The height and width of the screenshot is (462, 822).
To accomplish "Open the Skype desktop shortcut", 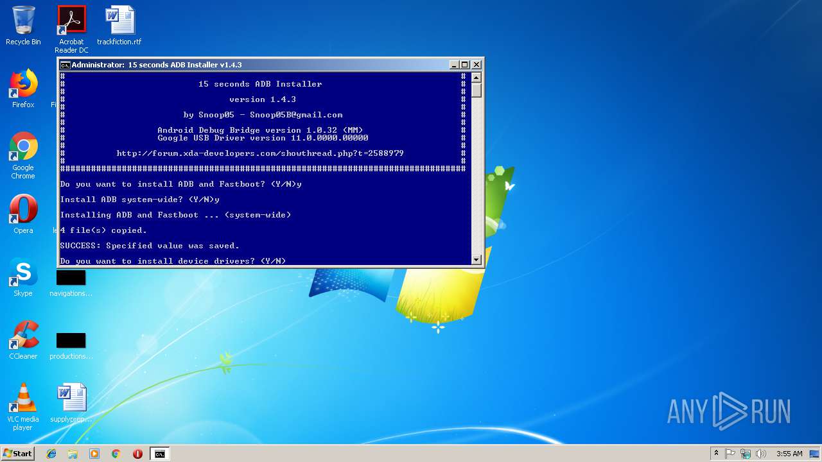I will [23, 277].
